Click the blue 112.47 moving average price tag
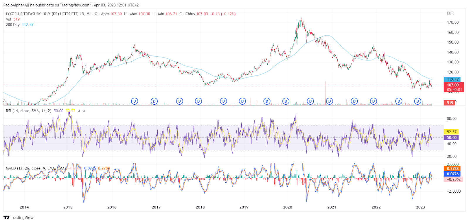 (452, 79)
